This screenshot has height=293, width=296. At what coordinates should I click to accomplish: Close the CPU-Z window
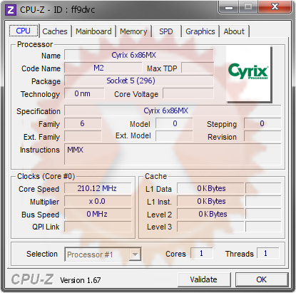tap(275, 7)
